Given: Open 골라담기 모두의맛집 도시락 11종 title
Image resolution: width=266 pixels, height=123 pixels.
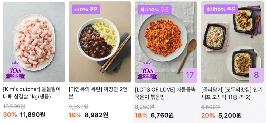Looking at the screenshot, I should click(232, 93).
